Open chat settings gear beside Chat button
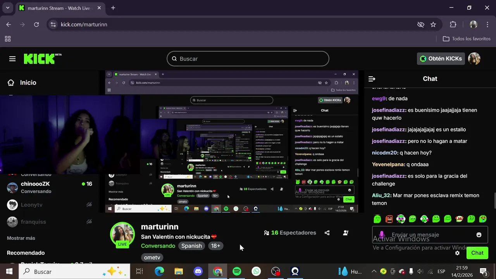This screenshot has width=496, height=279. (457, 253)
